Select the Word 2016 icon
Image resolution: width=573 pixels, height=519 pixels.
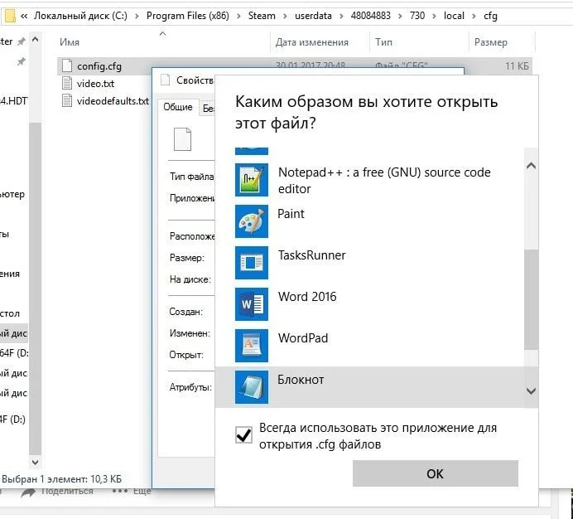click(252, 303)
